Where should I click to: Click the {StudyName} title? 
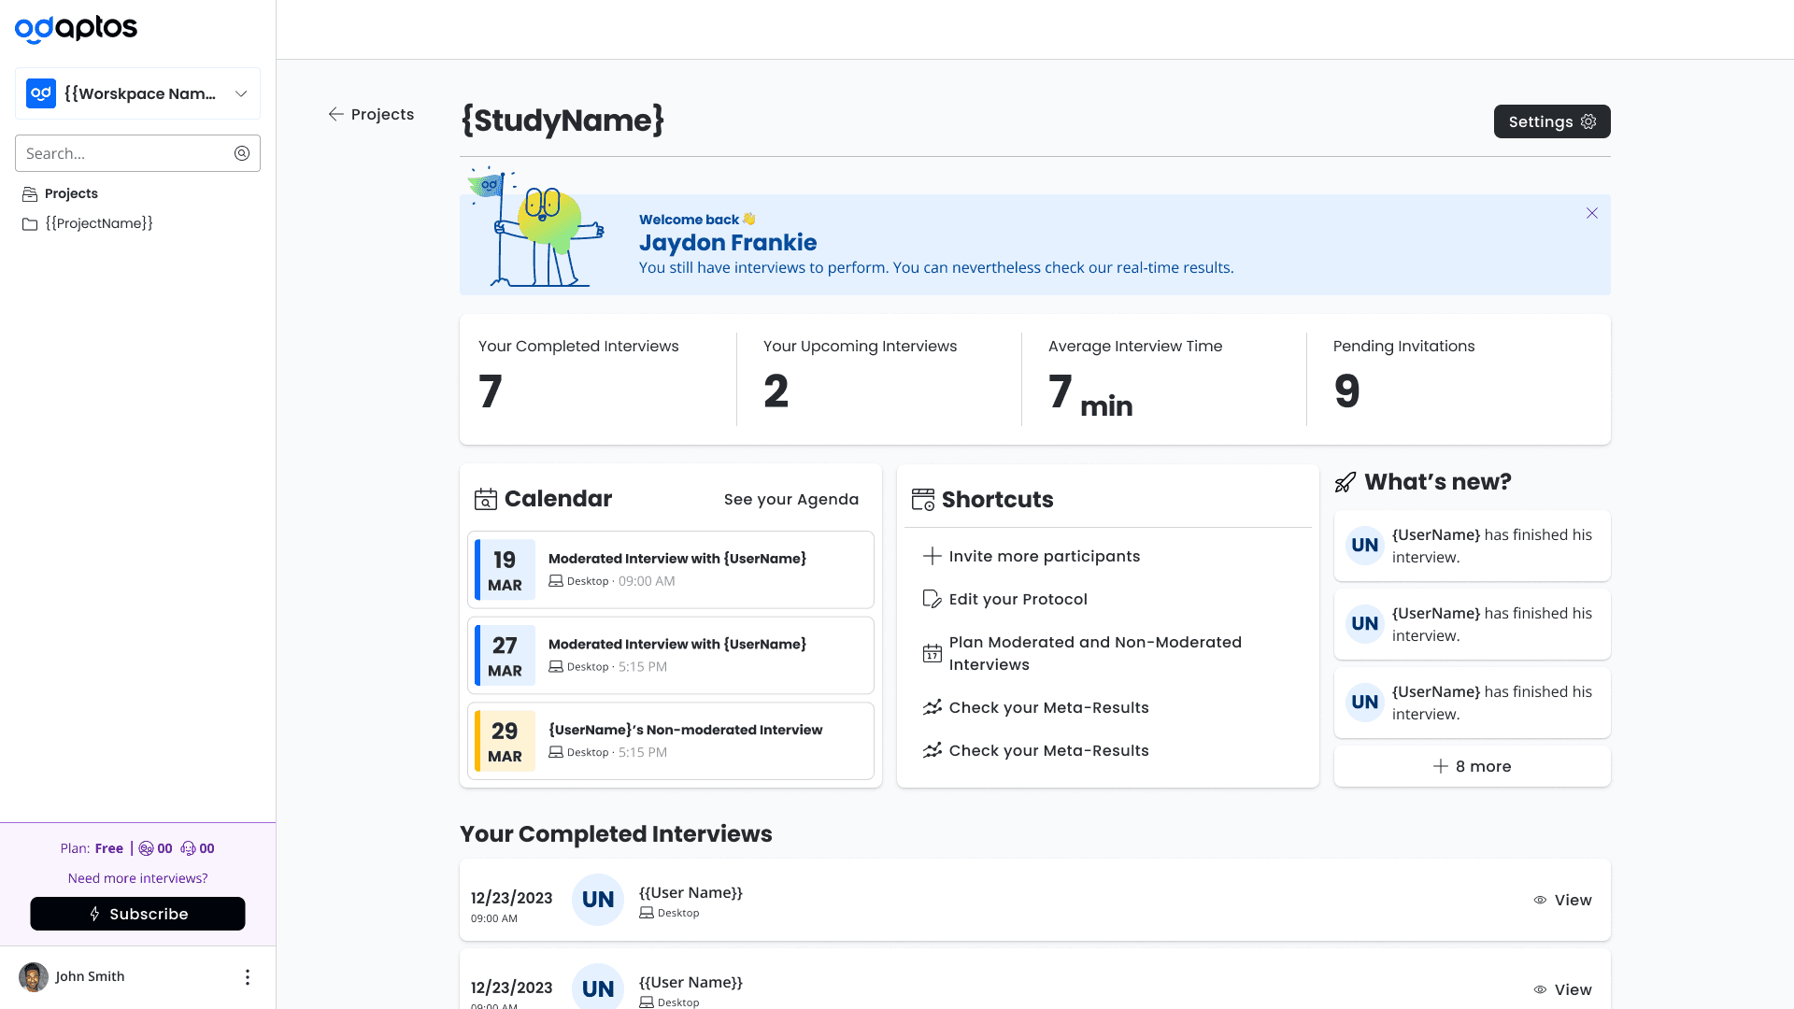click(562, 121)
